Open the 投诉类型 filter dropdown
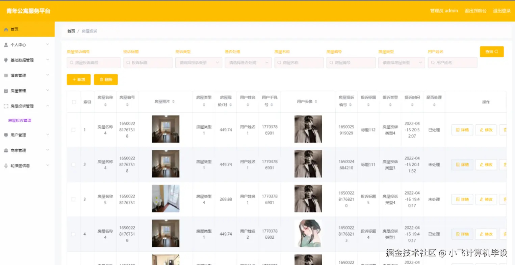Image resolution: width=515 pixels, height=265 pixels. (199, 63)
